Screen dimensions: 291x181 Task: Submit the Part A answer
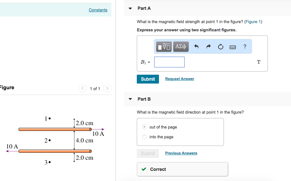pos(148,79)
